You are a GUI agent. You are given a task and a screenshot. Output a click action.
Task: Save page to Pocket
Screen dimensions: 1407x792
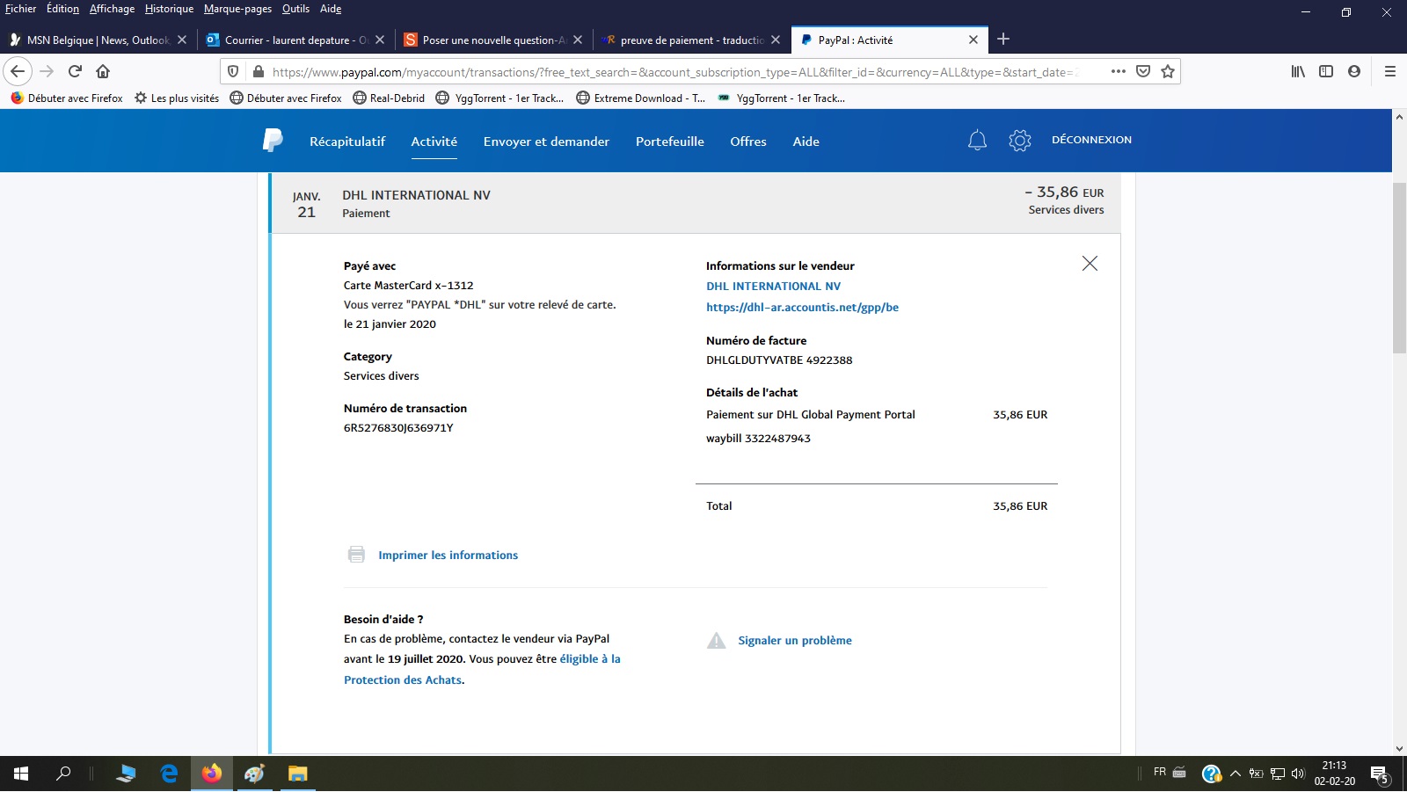1143,71
